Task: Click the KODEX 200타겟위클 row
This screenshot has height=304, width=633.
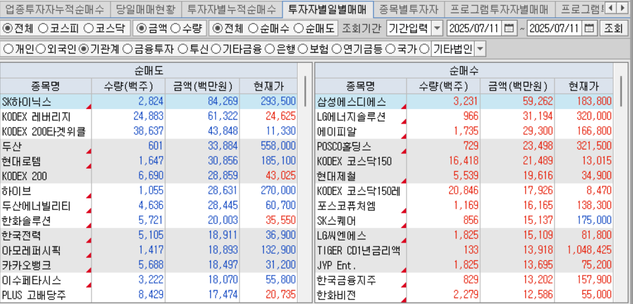Action: [x=149, y=132]
